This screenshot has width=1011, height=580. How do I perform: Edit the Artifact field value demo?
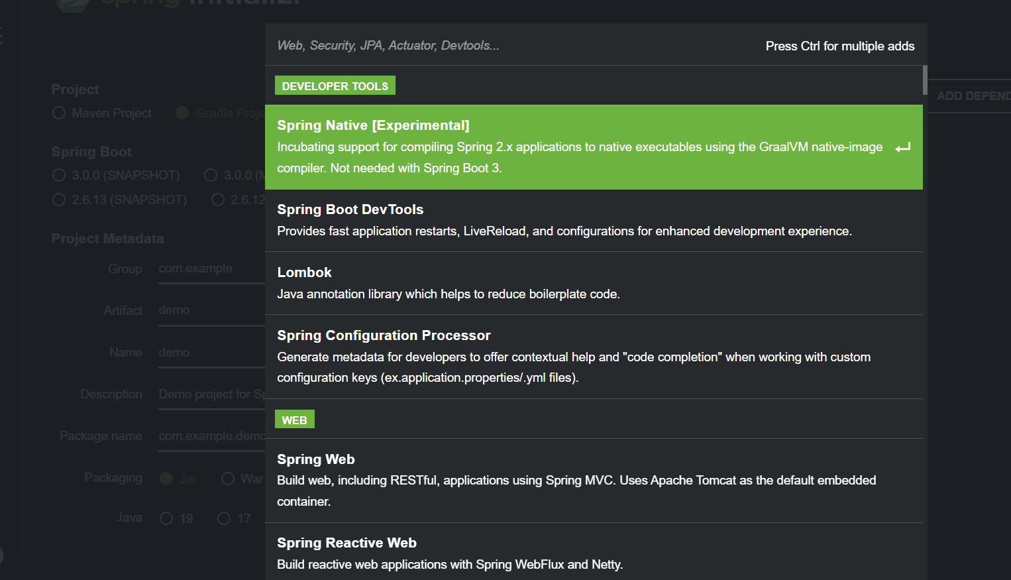point(211,310)
